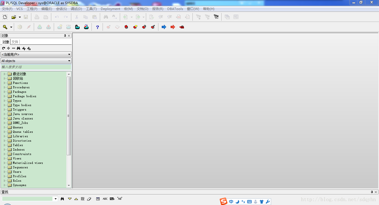Expand the Users folder node

(4, 172)
